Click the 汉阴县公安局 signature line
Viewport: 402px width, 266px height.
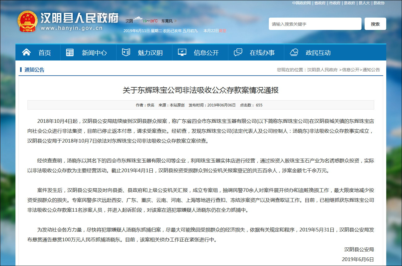359,249
